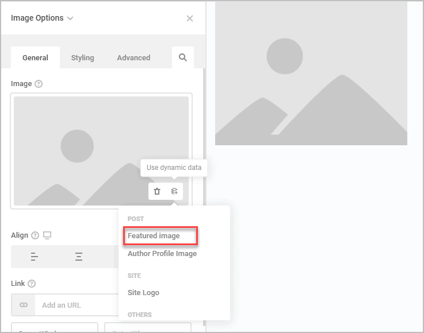Switch to the Styling tab

click(x=82, y=58)
